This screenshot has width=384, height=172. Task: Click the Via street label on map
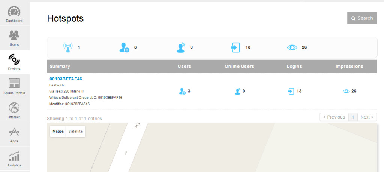click(x=137, y=126)
